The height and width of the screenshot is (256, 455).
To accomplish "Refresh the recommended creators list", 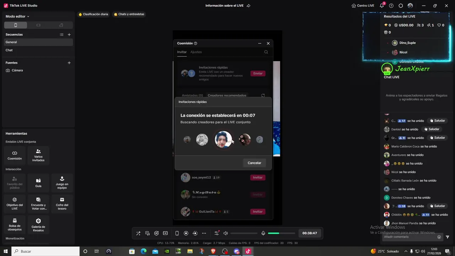I will point(263,95).
